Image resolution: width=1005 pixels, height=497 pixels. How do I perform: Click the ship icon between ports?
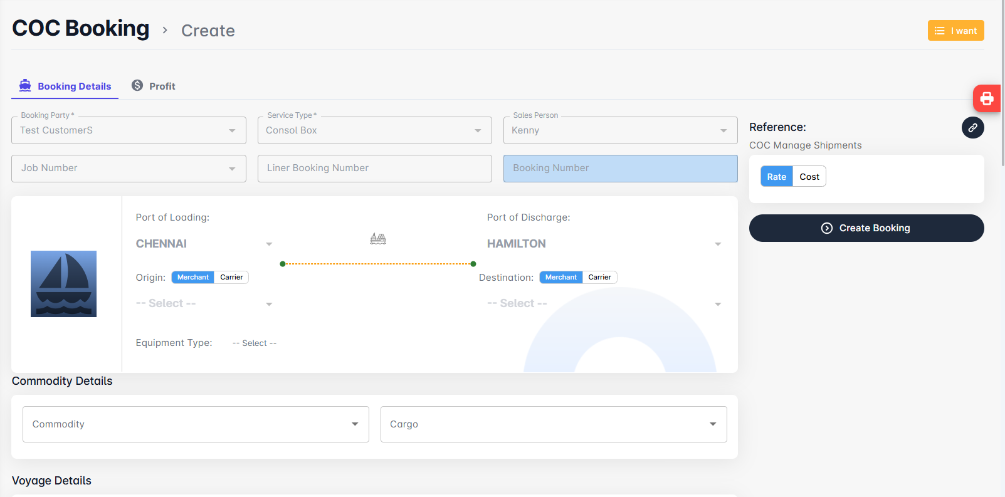pyautogui.click(x=378, y=239)
